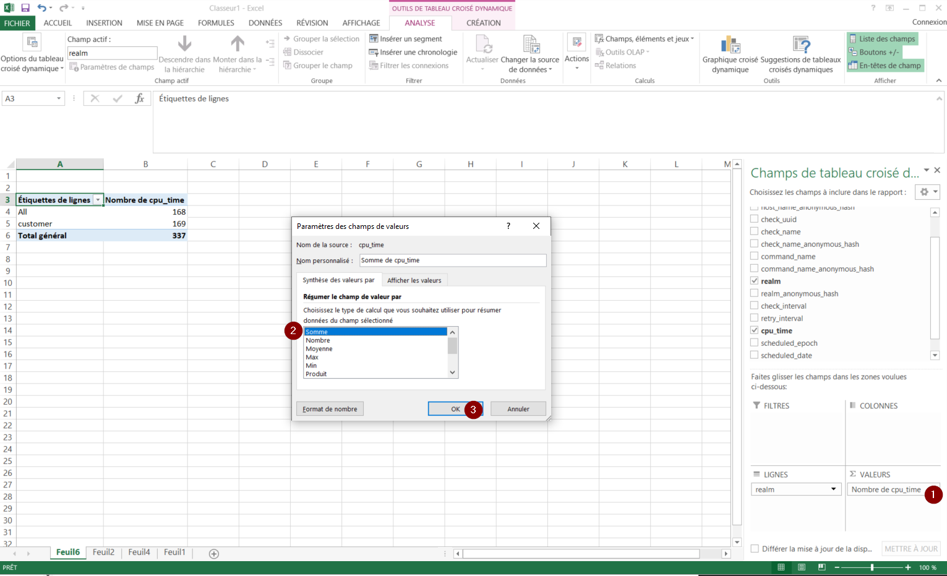Open the Name Box dropdown arrow

pos(59,98)
